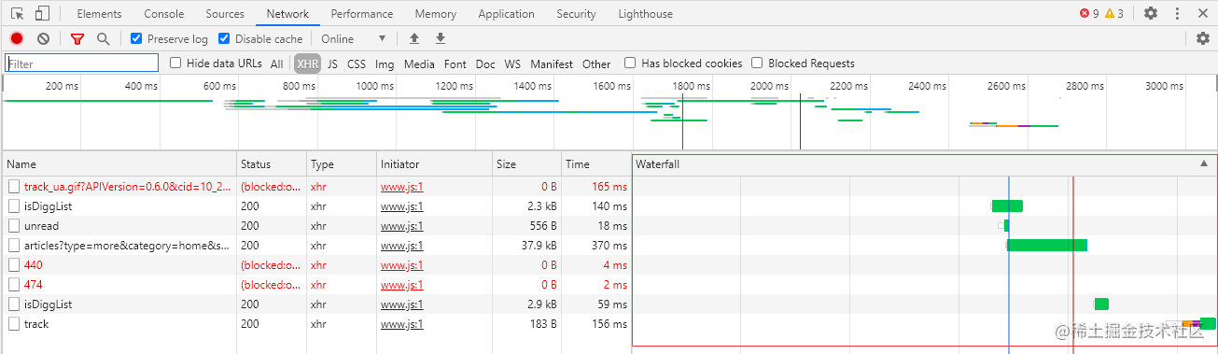Open DevTools settings gear
The height and width of the screenshot is (354, 1218).
point(1151,14)
